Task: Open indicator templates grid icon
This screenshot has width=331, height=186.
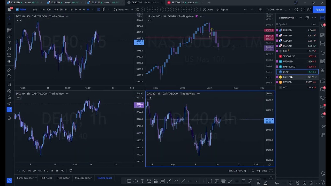Action: 137,10
